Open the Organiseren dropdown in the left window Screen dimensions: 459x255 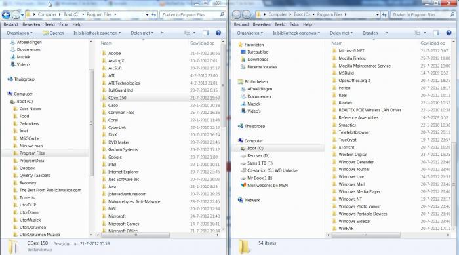click(20, 33)
